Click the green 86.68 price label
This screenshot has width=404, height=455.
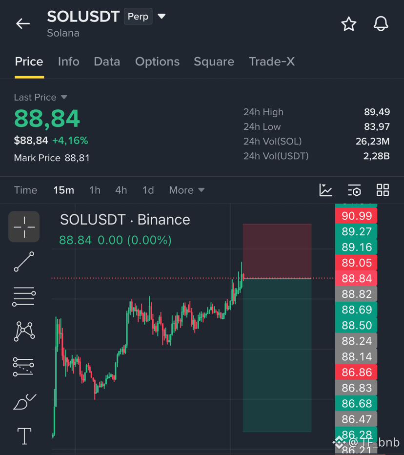tap(356, 404)
